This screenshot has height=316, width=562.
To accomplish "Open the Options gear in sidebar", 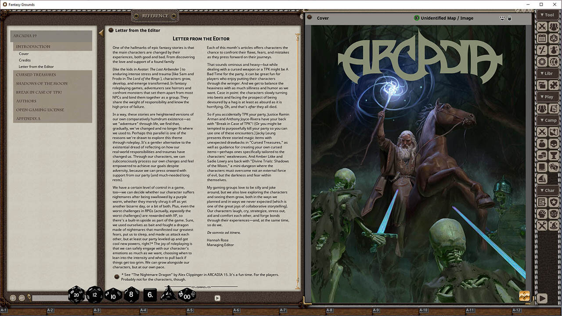I will pyautogui.click(x=542, y=62).
